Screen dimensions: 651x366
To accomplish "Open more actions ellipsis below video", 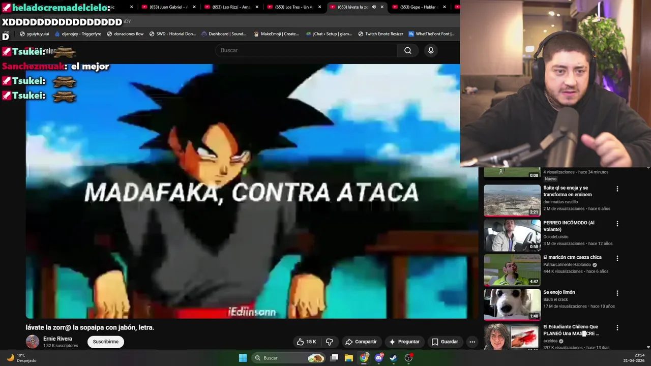I will tap(472, 342).
